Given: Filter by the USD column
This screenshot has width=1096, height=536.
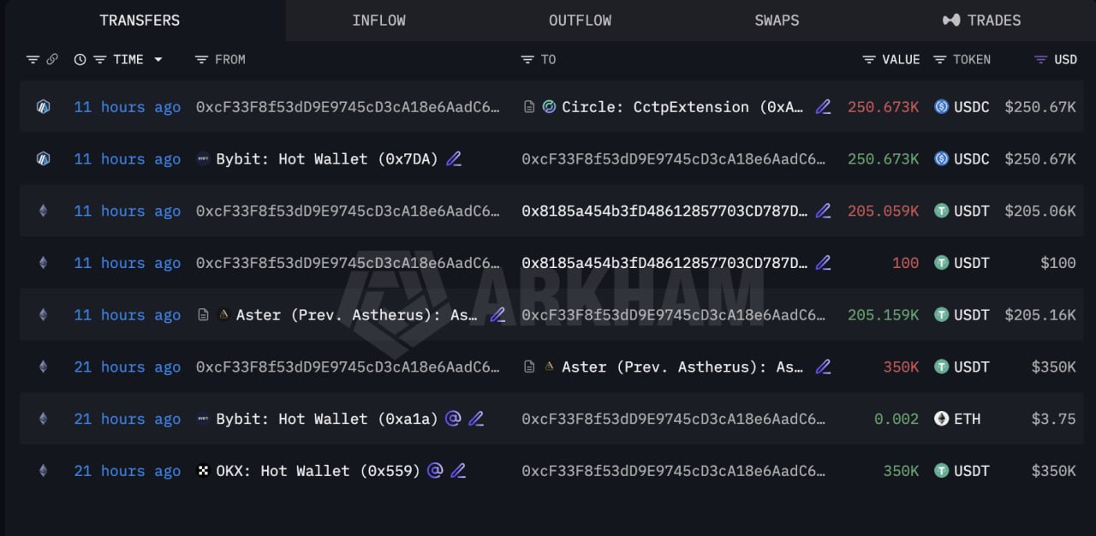Looking at the screenshot, I should click(x=1040, y=59).
